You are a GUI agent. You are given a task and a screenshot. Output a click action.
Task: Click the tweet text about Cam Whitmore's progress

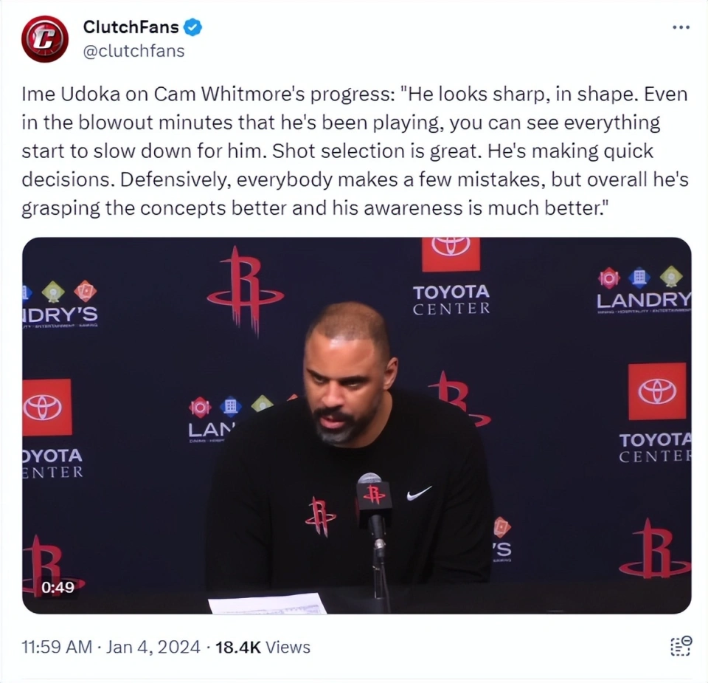point(355,151)
